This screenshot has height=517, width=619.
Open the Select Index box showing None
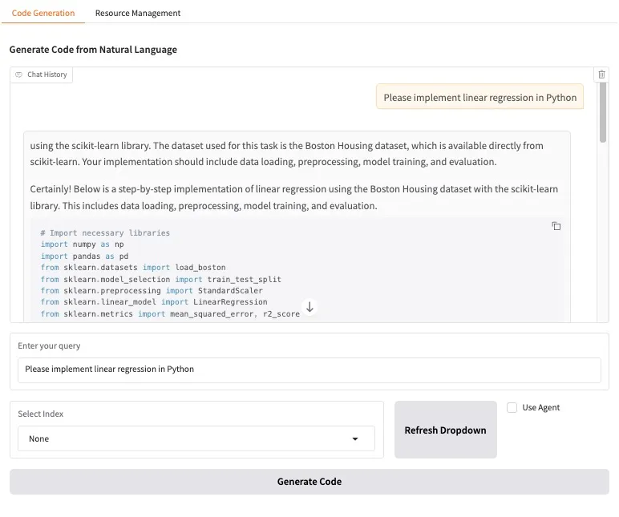pyautogui.click(x=184, y=439)
